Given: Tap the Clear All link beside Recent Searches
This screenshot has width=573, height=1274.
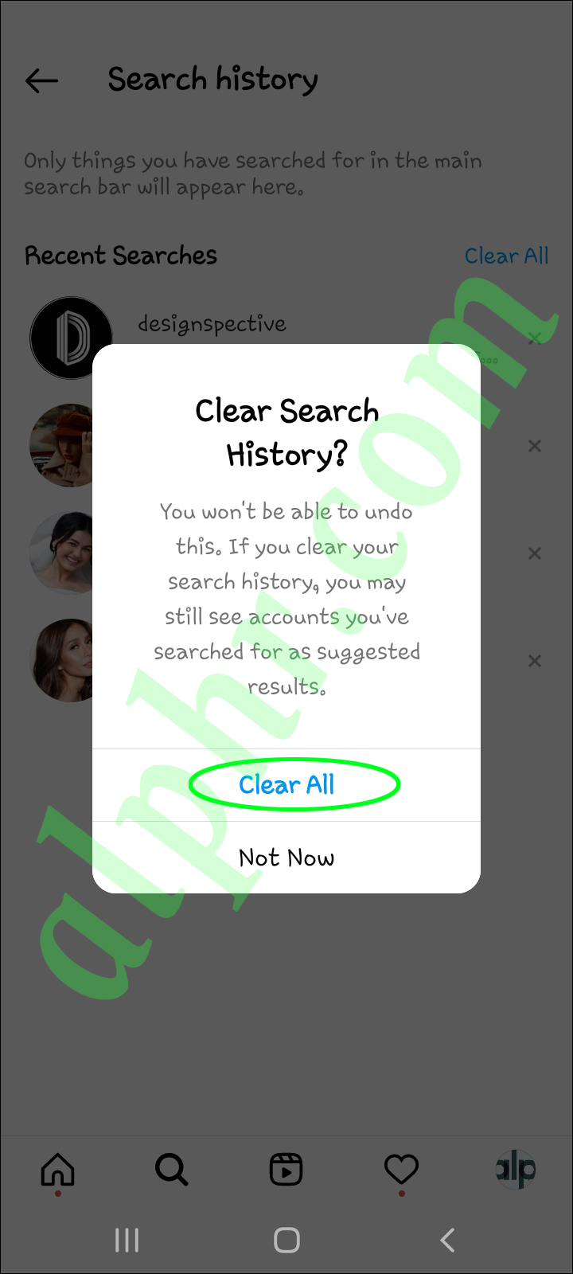Looking at the screenshot, I should 507,256.
